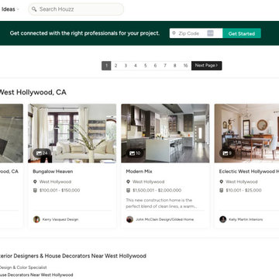Image resolution: width=279 pixels, height=279 pixels.
Task: Go to page 16
Action: click(x=185, y=66)
